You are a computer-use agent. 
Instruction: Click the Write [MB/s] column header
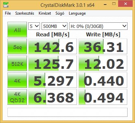(x=103, y=35)
